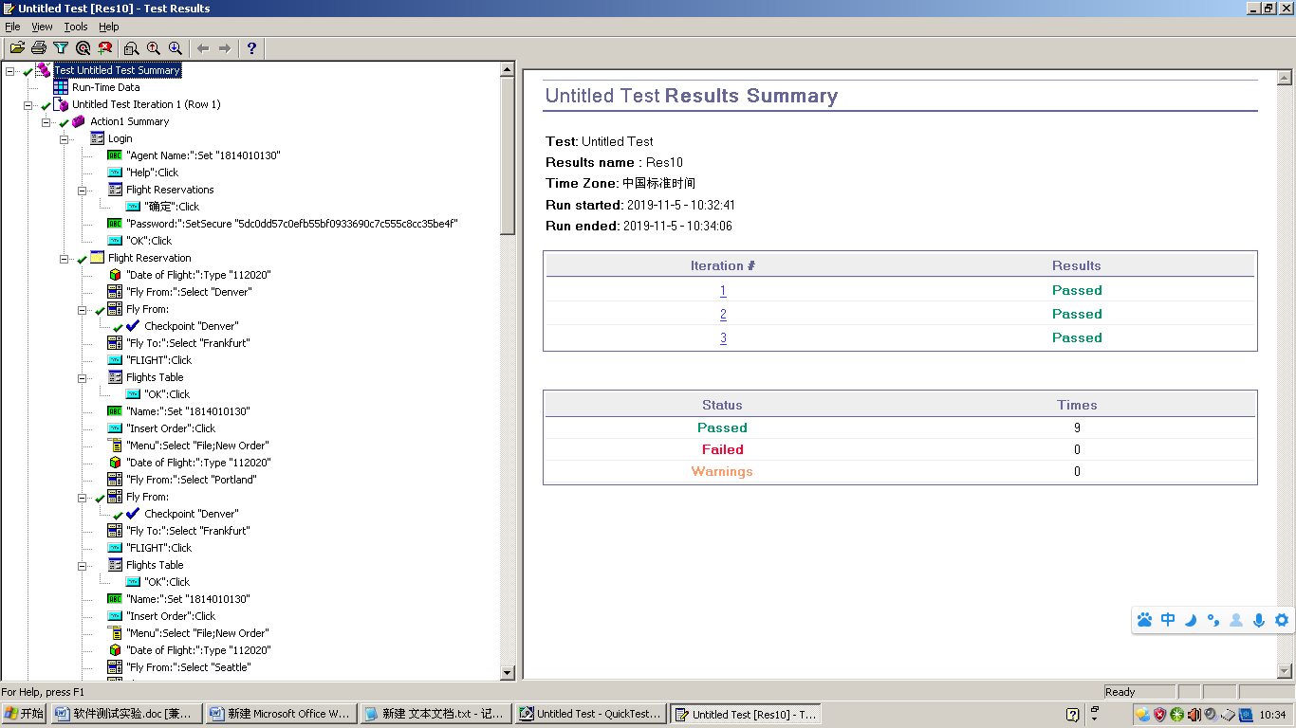1296x728 pixels.
Task: Click the Find target icon in toolbar
Action: 83,48
